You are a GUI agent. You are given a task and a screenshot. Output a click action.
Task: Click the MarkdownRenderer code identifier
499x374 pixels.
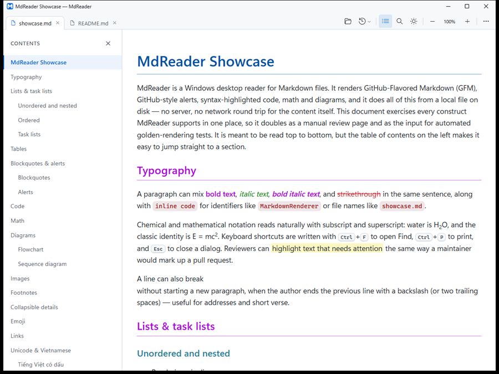[289, 206]
